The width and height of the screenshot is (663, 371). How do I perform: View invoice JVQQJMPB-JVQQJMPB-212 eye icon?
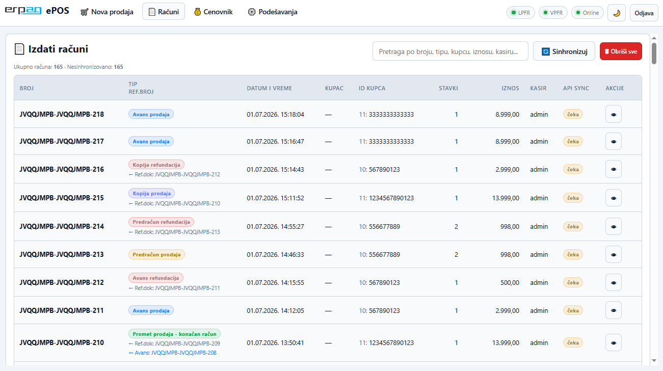[613, 282]
